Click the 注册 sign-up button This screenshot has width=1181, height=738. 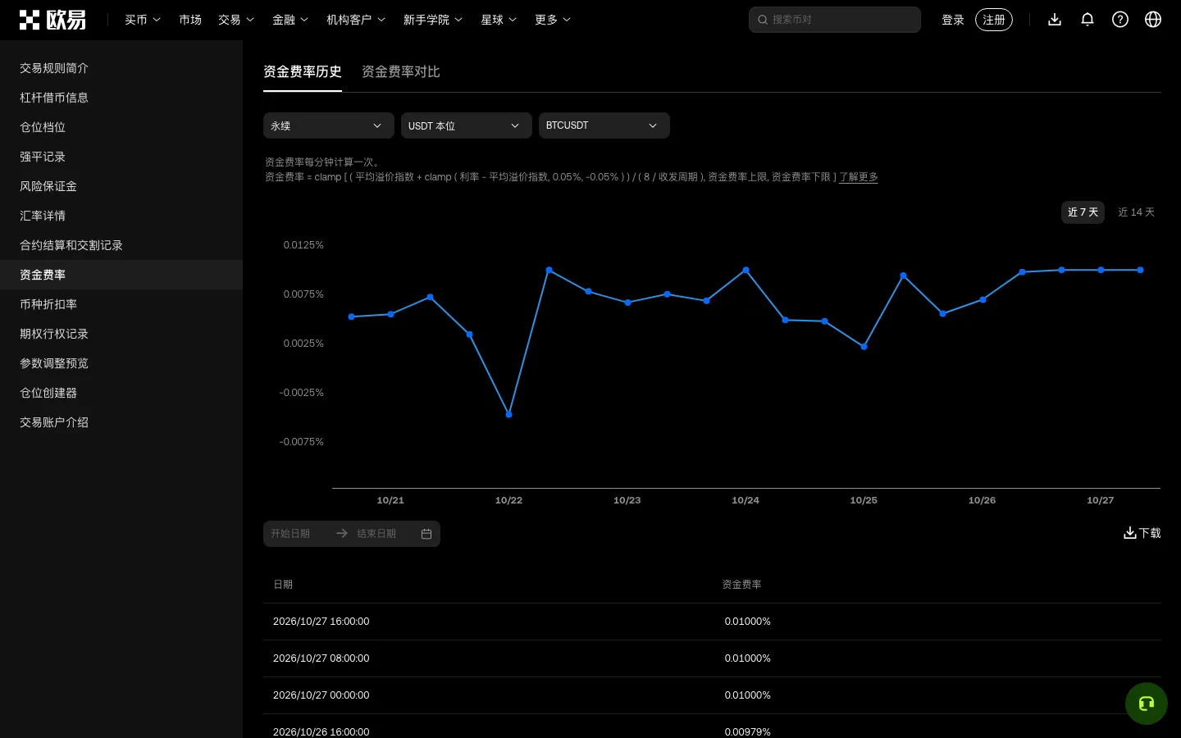pyautogui.click(x=994, y=20)
